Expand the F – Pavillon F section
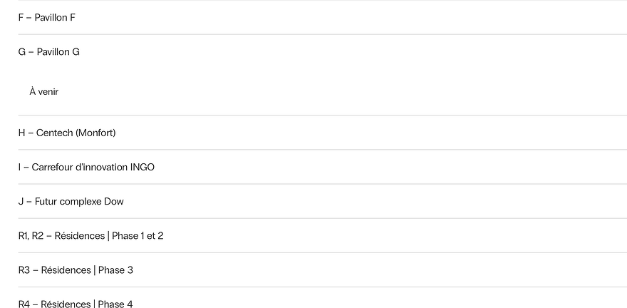Viewport: 627px width, 308px height. click(47, 17)
